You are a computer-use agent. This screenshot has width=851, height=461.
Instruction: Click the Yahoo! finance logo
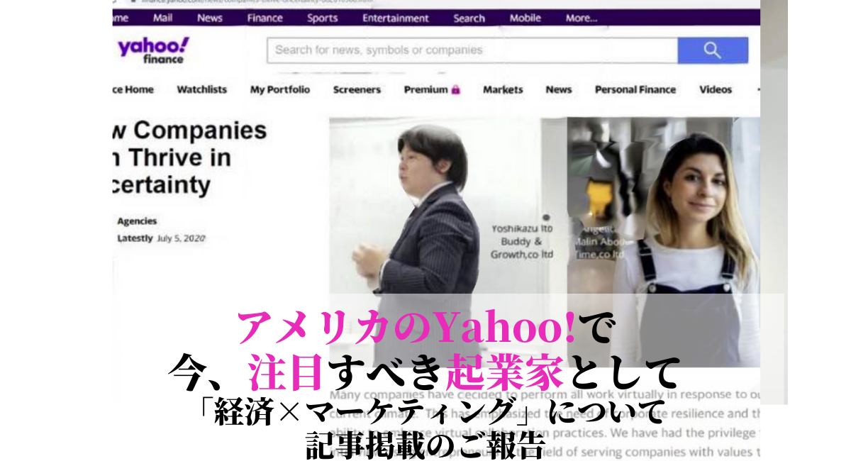tap(152, 50)
